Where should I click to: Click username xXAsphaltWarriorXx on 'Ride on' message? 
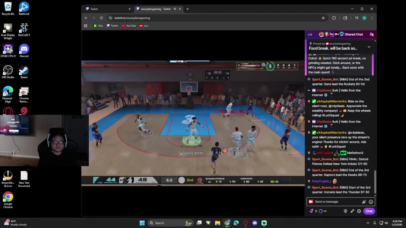click(x=331, y=101)
